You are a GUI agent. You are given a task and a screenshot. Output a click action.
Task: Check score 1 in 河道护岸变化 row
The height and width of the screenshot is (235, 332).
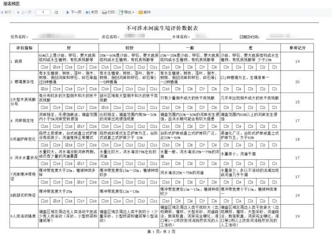274,145
